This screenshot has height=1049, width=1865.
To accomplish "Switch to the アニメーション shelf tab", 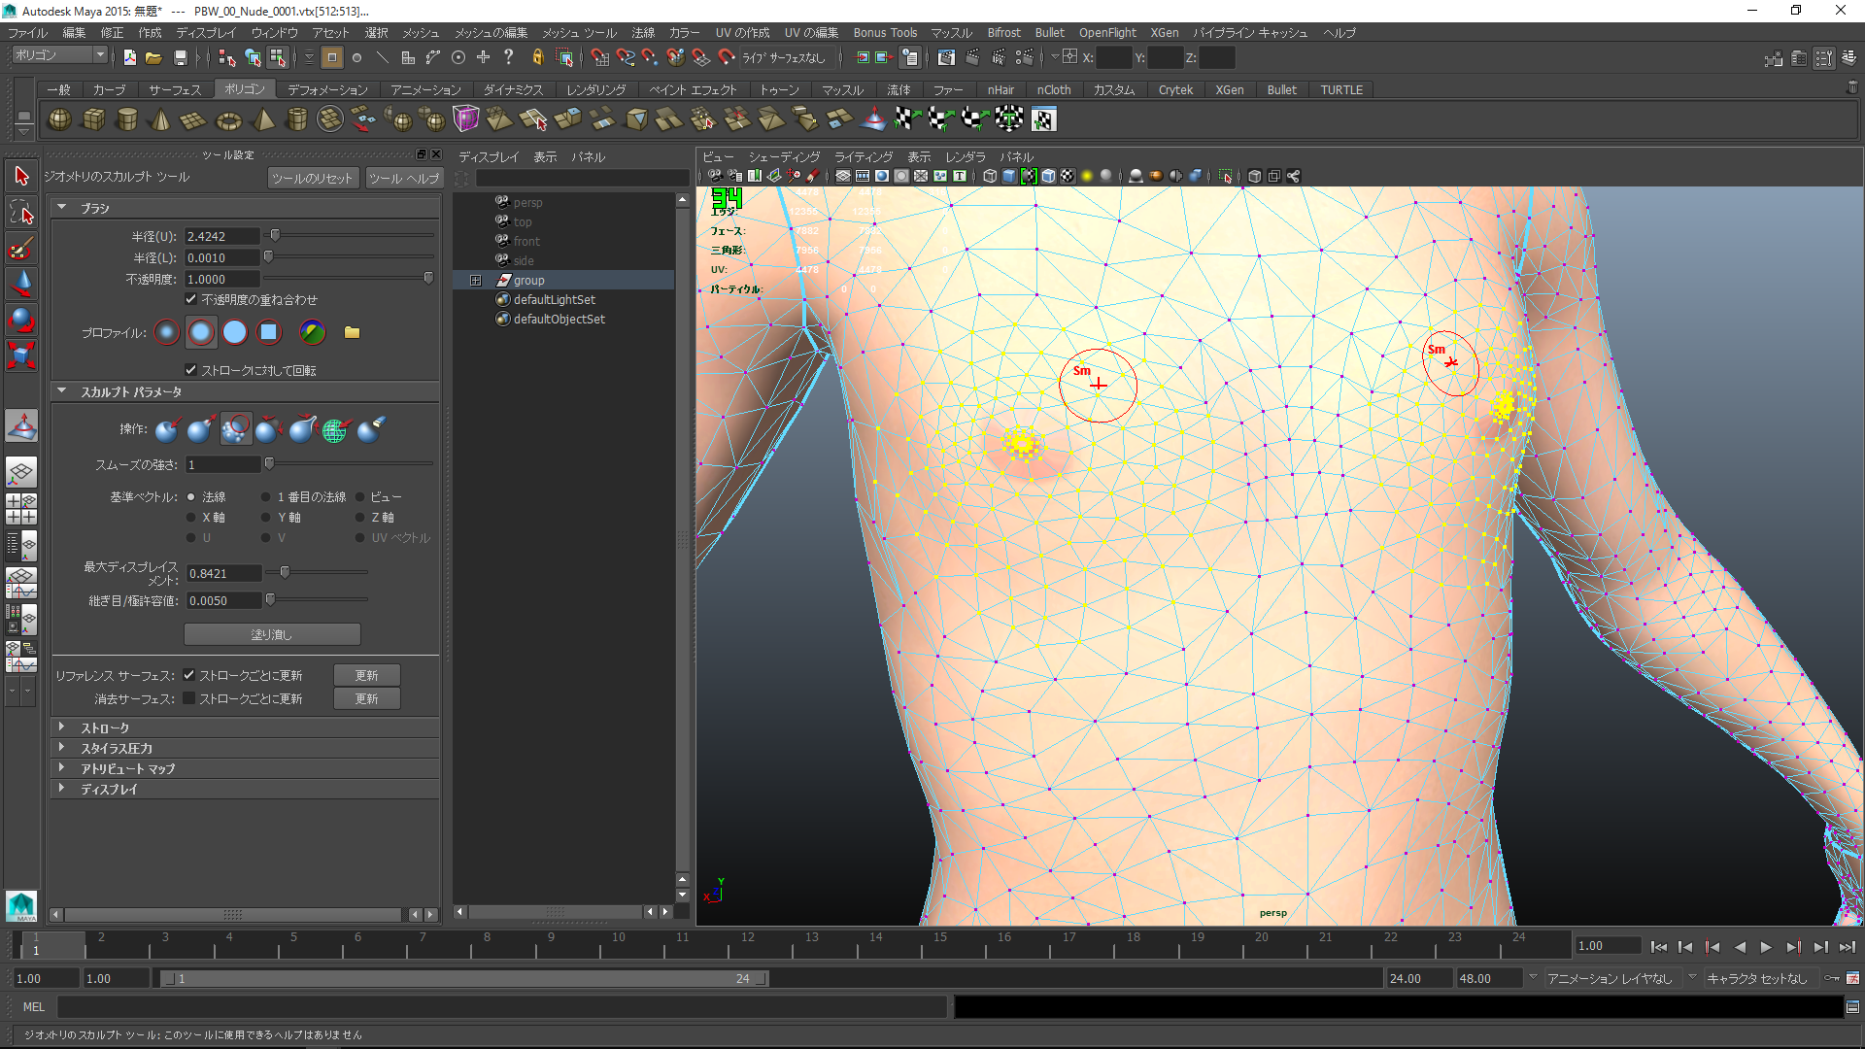I will tap(425, 89).
